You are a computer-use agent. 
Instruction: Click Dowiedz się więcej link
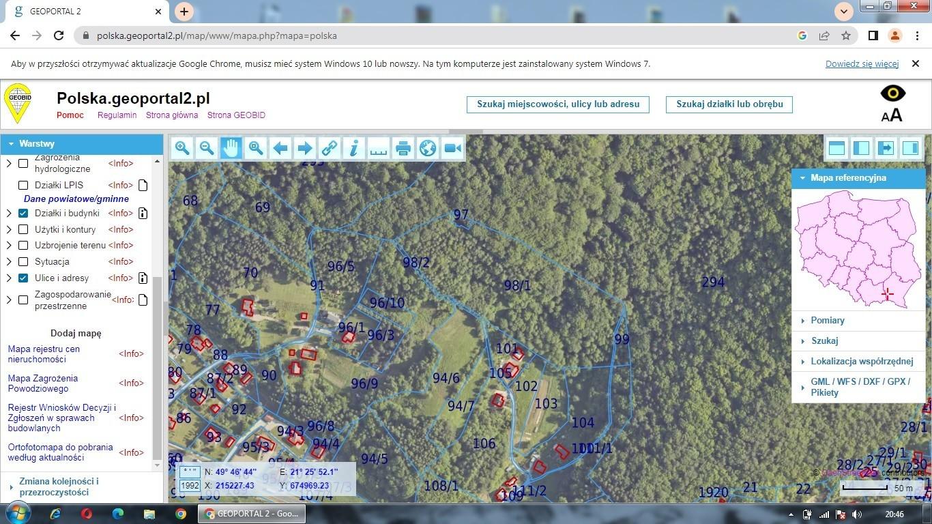[x=862, y=63]
